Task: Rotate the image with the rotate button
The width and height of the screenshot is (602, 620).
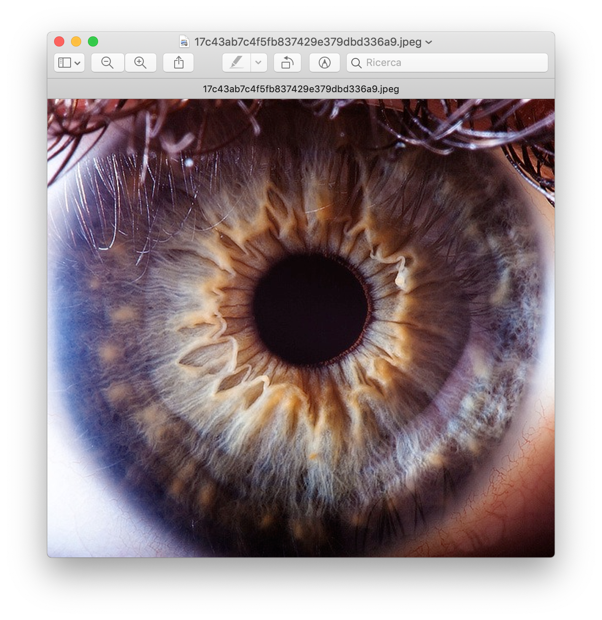Action: coord(287,63)
